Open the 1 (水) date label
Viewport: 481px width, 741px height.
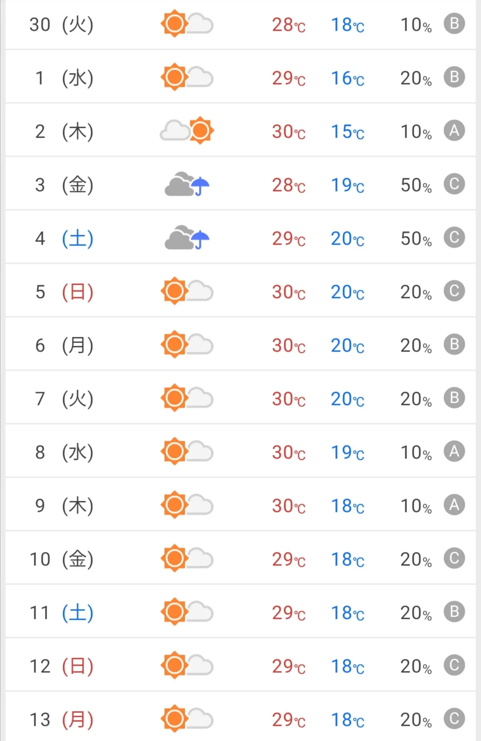[64, 78]
